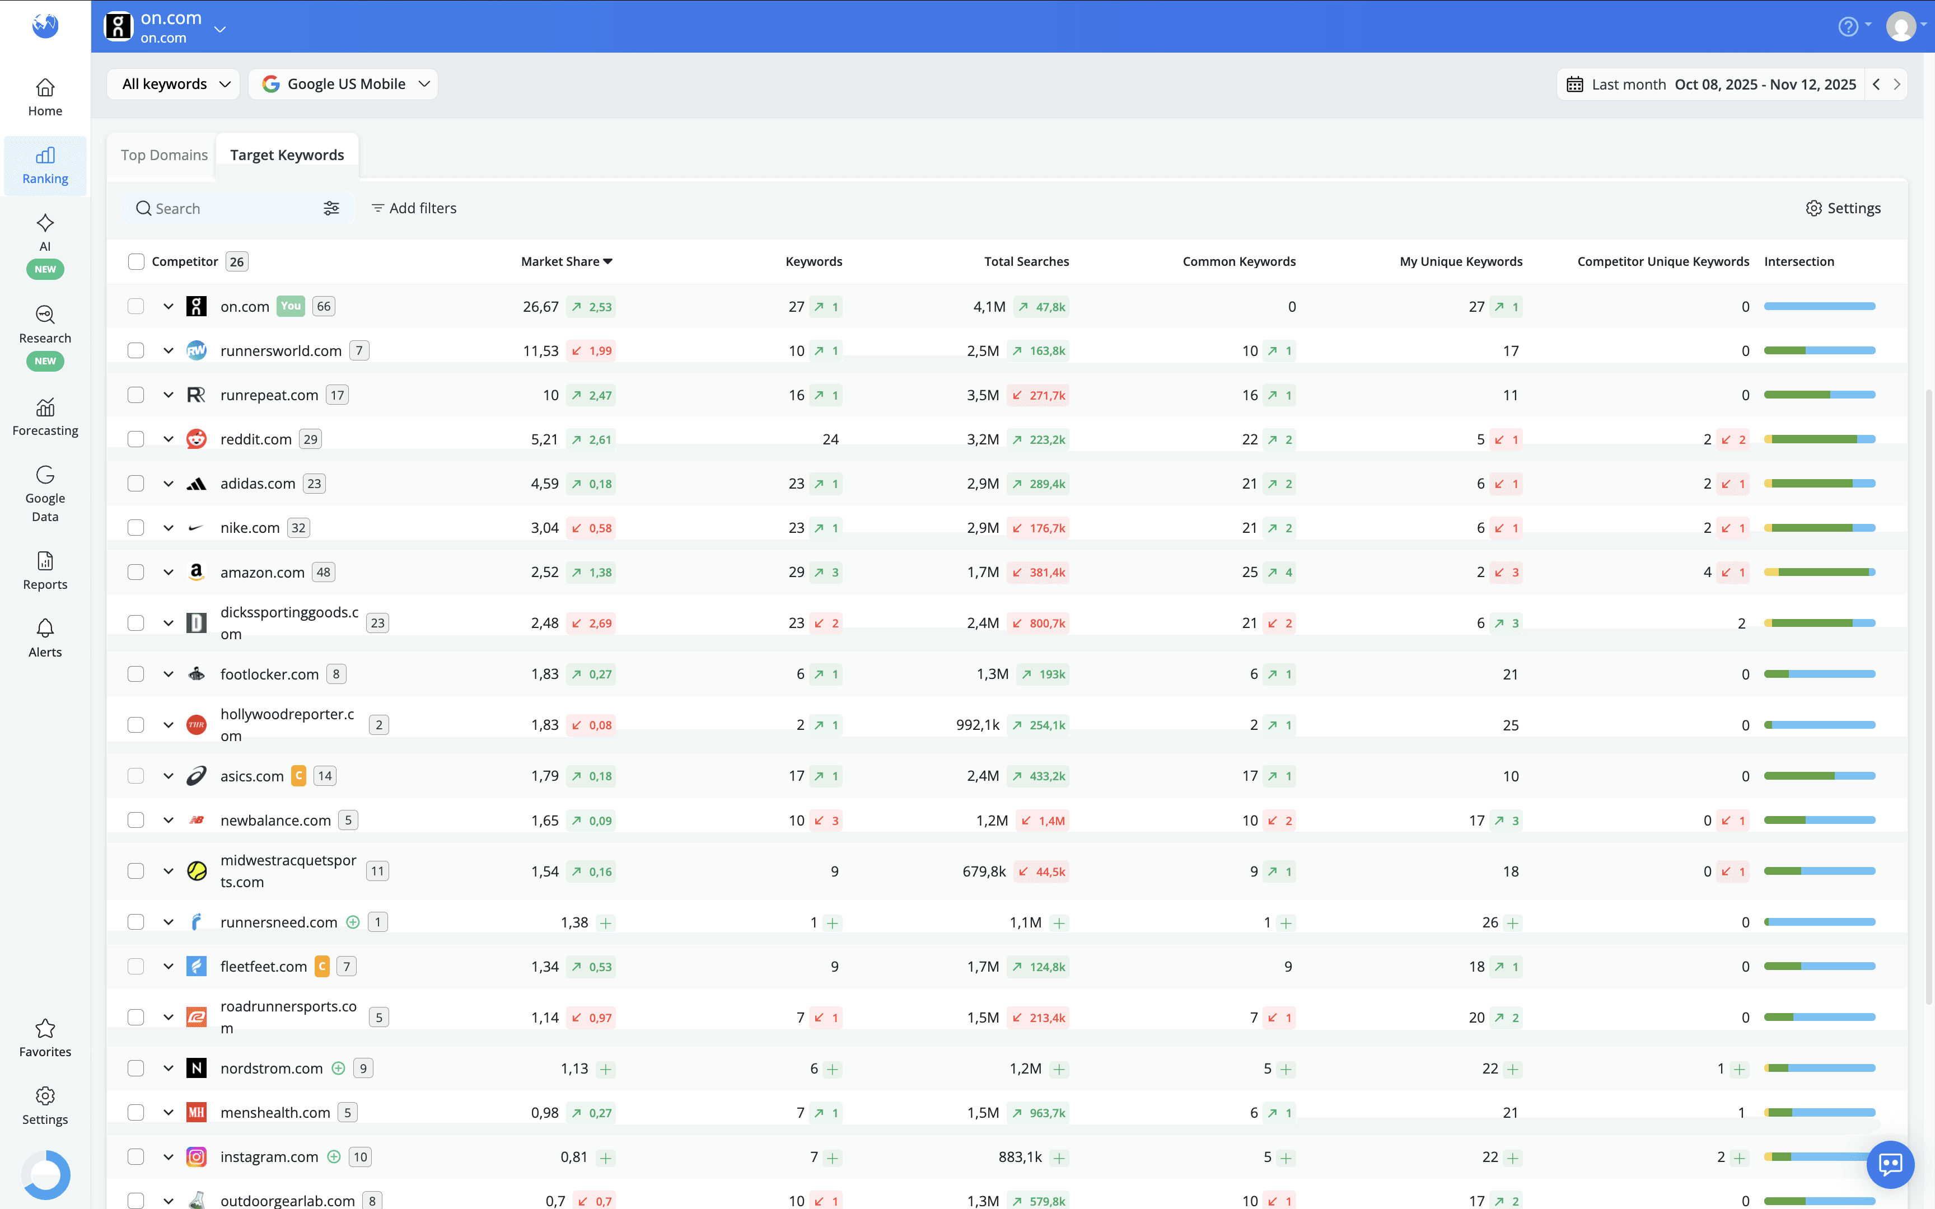Open the chat support bubble icon
Image resolution: width=1935 pixels, height=1209 pixels.
1890,1164
